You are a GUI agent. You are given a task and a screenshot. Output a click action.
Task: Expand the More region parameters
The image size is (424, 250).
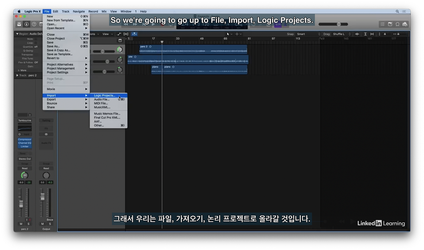click(19, 70)
